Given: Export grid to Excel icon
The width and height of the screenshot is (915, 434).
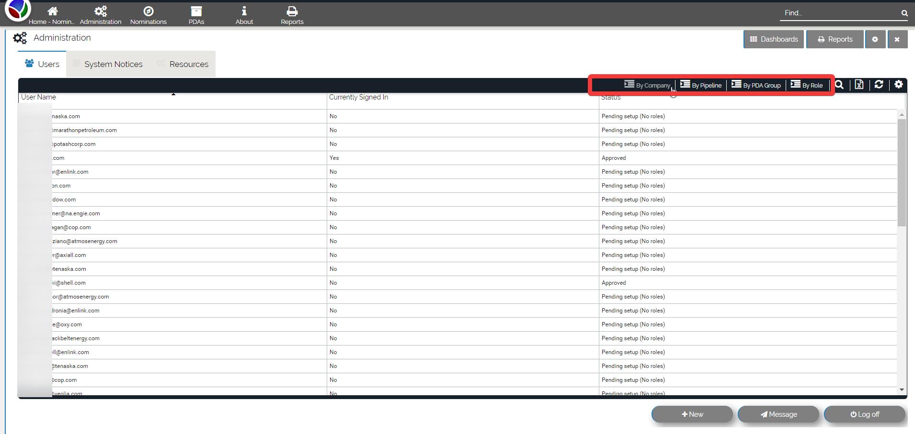Looking at the screenshot, I should pos(859,85).
